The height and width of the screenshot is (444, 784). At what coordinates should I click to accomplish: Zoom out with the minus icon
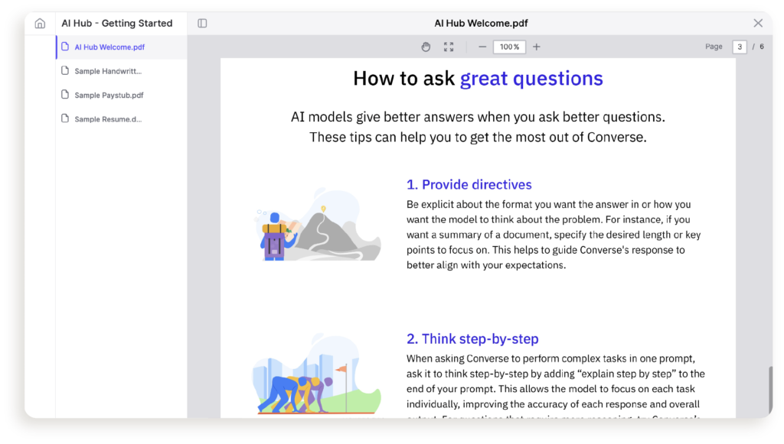coord(482,47)
